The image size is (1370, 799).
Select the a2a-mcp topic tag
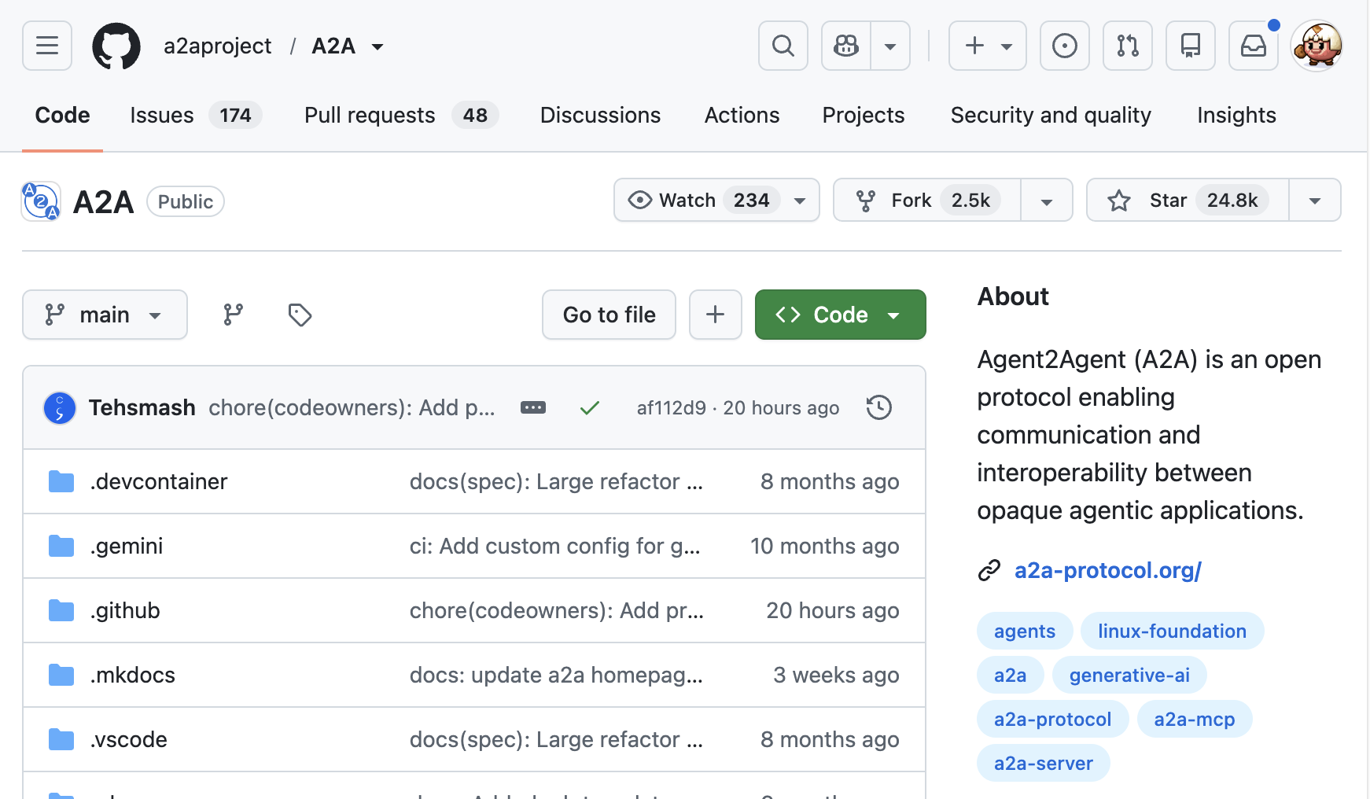click(x=1195, y=719)
